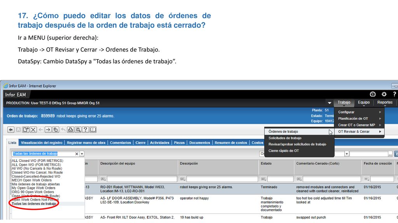Click the Comentario-Cerrado-(Corto) filter input field
Screen dimensions: 398x223
[332, 179]
